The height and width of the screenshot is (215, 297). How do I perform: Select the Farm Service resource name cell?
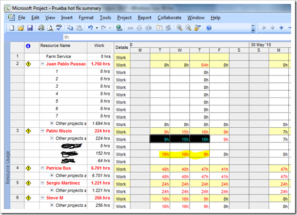63,57
